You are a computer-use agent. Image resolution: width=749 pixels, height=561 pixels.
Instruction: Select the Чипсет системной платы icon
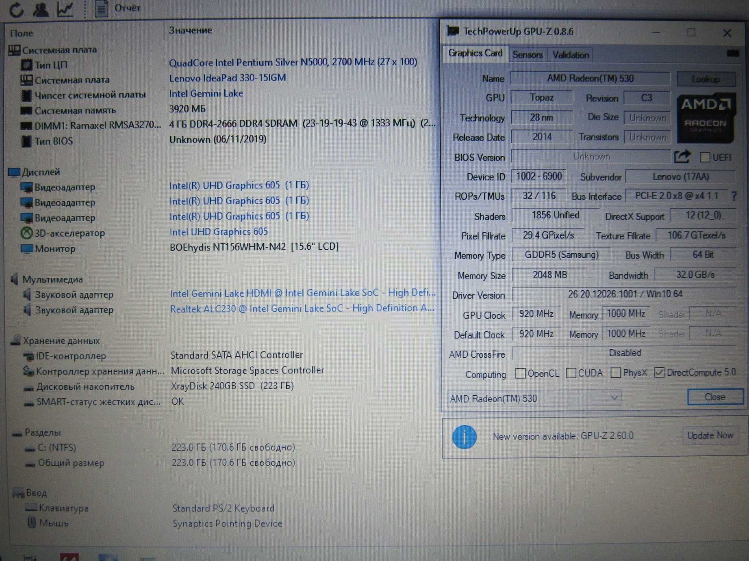pos(26,95)
